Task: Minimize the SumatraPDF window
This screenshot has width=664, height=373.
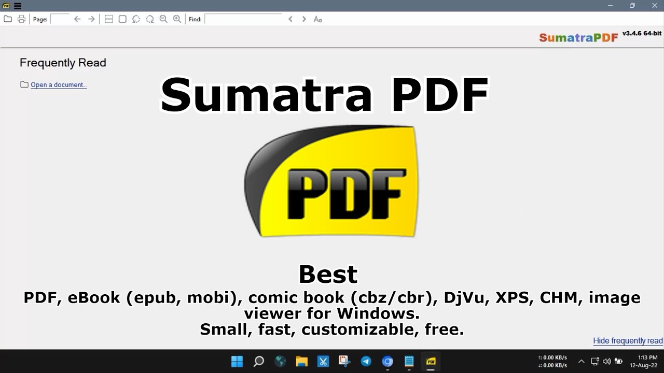Action: (610, 6)
